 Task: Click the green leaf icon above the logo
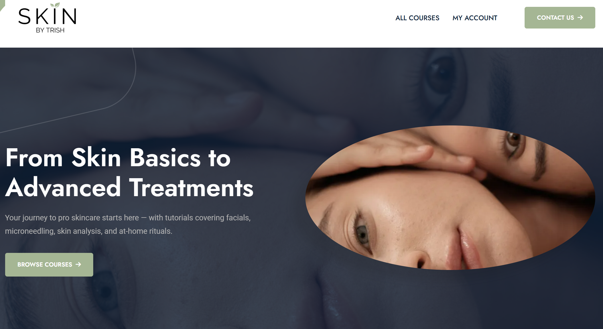[x=55, y=5]
